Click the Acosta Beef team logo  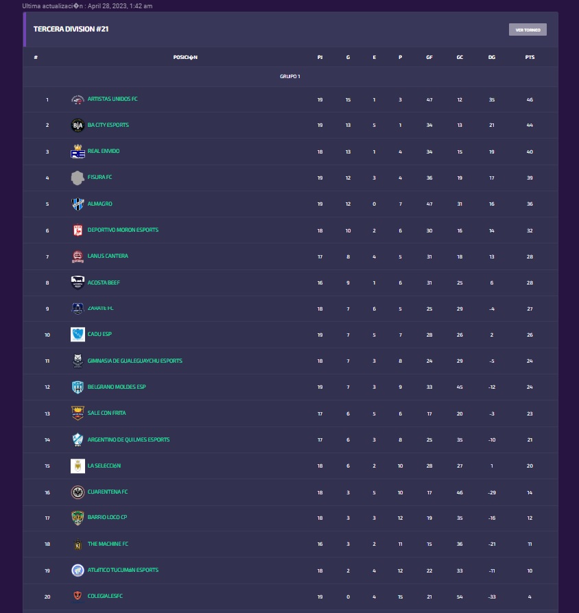[x=78, y=283]
